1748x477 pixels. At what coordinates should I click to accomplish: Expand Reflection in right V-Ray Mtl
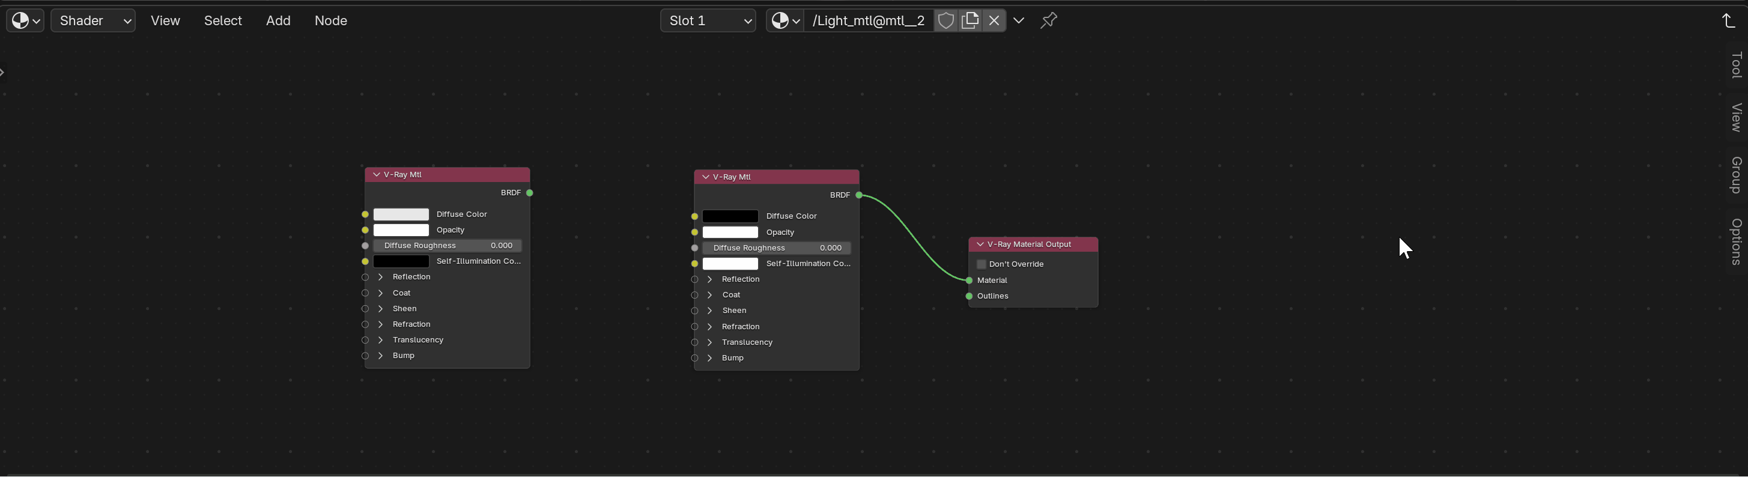pos(710,279)
